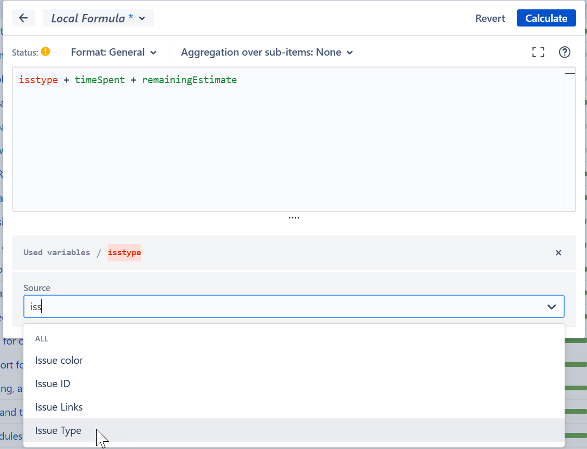Collapse the Source list with chevron

[x=552, y=307]
